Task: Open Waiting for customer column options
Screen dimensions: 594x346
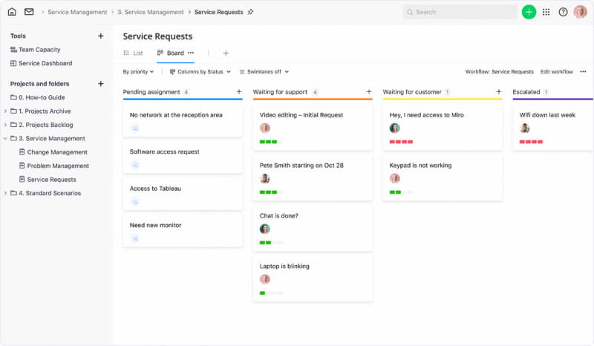Action: click(x=498, y=92)
